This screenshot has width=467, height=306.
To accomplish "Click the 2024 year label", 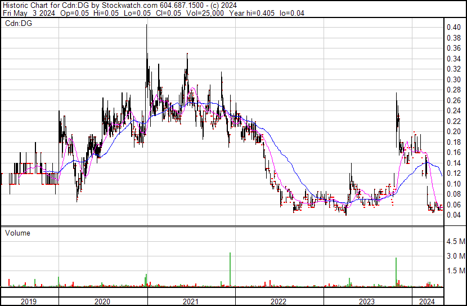I will pyautogui.click(x=427, y=301).
